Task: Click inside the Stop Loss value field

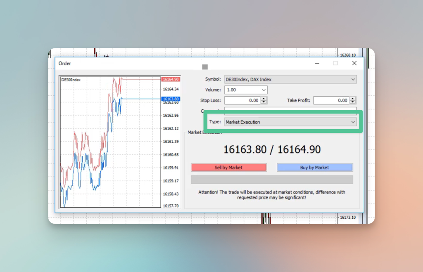Action: coord(243,100)
